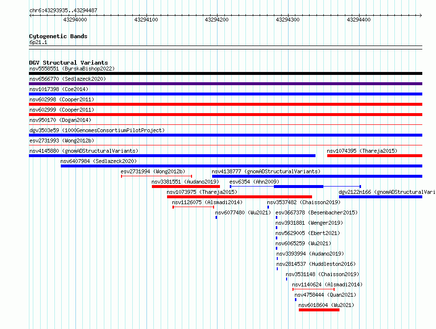436x329 pixels.
Task: Click the blue nsv6407984 variant bar
Action: (242, 166)
